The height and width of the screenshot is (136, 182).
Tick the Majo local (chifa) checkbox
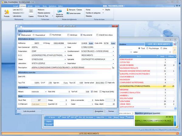click(101, 92)
